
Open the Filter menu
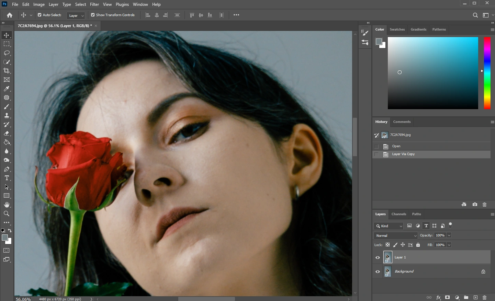(94, 4)
